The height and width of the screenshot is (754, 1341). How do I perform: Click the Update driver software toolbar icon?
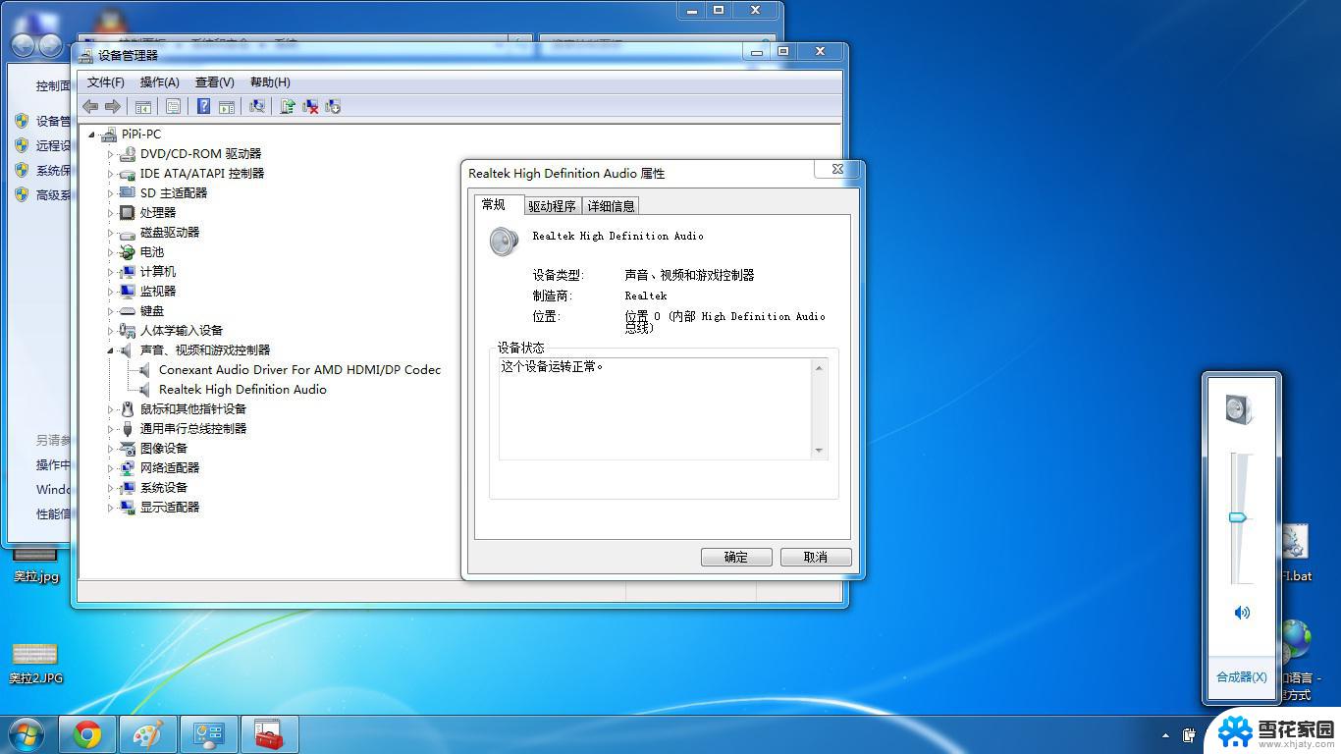pyautogui.click(x=288, y=106)
